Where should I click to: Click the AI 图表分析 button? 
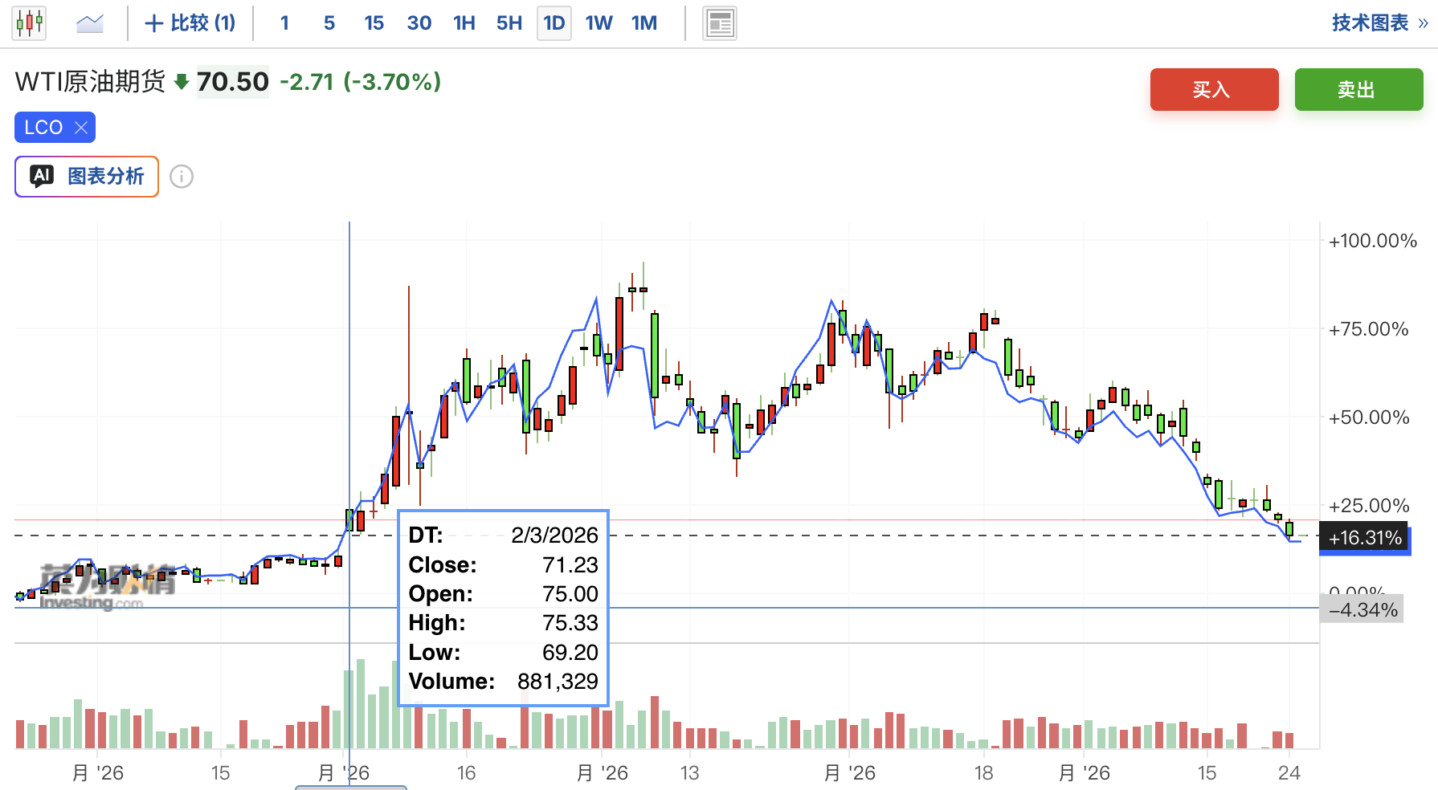pos(87,177)
